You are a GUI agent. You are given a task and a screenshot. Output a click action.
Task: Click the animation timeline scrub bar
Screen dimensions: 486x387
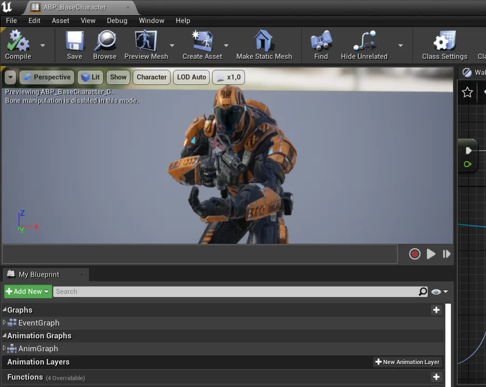point(200,254)
